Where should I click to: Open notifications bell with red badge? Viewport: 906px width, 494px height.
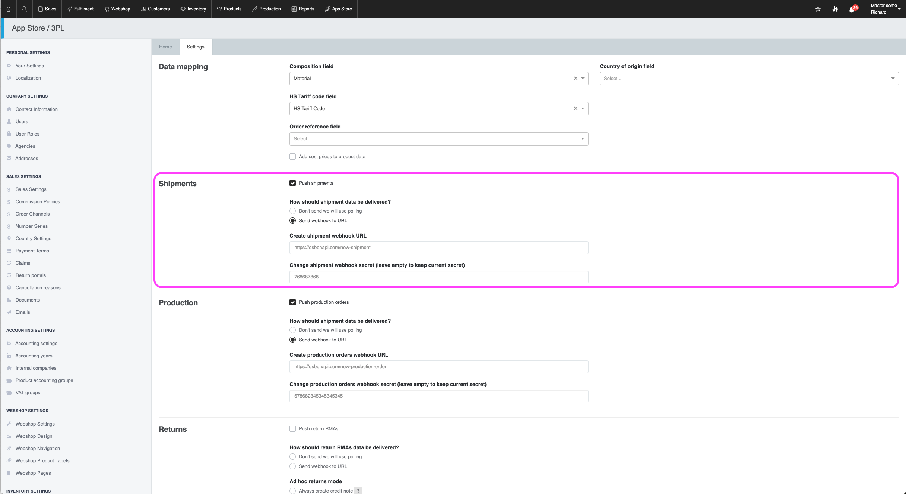852,9
